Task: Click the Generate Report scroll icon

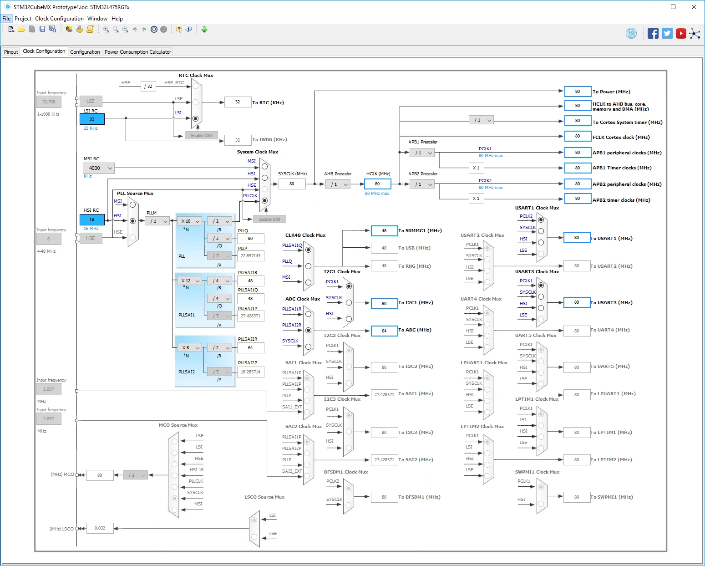Action: coord(90,29)
